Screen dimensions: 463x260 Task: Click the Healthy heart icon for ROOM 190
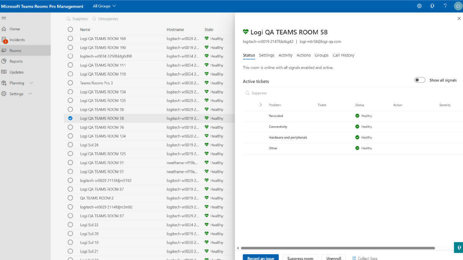pos(207,48)
